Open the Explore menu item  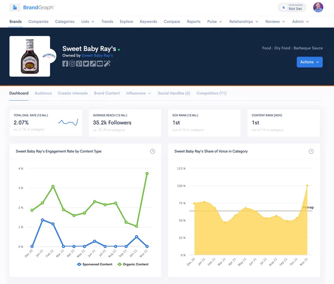[126, 22]
